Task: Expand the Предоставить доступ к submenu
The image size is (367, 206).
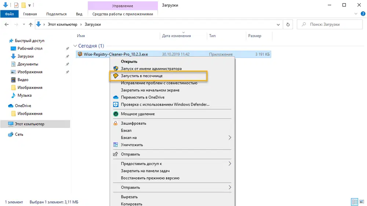Action: point(230,163)
